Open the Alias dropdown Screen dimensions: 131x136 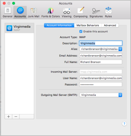(101, 49)
